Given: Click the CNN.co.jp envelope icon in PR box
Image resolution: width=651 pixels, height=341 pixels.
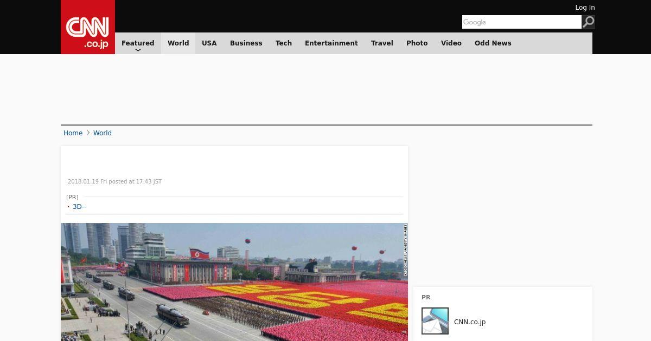Looking at the screenshot, I should coord(435,321).
